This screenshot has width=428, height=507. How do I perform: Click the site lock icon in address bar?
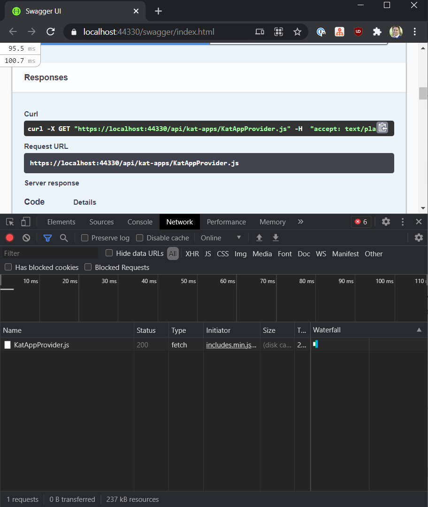pyautogui.click(x=74, y=32)
